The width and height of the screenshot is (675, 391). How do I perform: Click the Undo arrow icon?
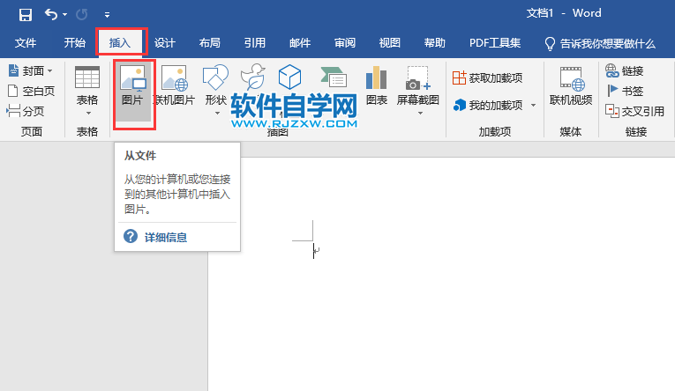coord(52,14)
